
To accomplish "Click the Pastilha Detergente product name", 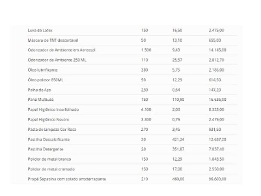I will [x=45, y=149].
